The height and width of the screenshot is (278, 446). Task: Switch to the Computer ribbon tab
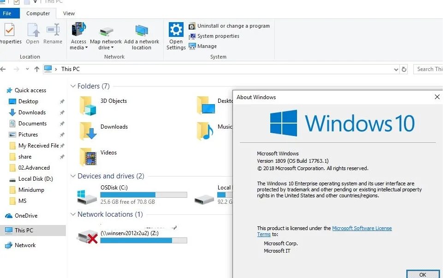tap(38, 13)
